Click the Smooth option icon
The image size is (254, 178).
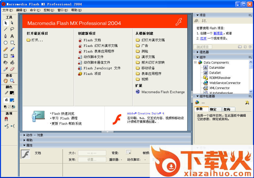(x=6, y=126)
